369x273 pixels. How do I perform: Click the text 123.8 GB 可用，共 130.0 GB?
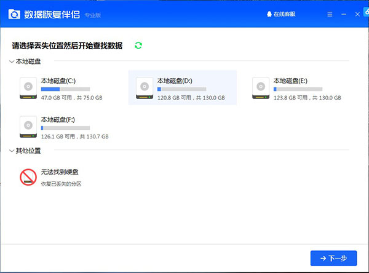pyautogui.click(x=307, y=98)
